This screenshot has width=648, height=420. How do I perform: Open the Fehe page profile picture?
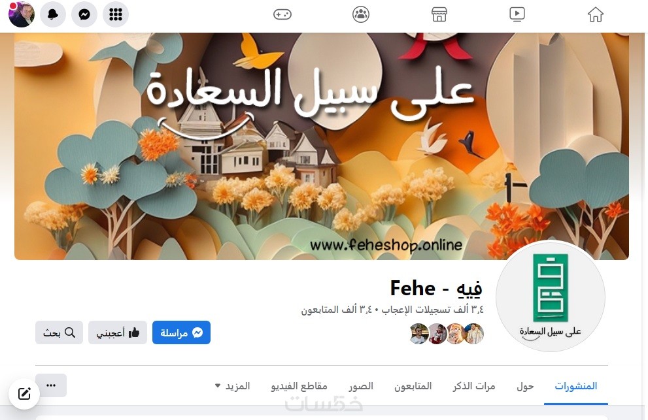tap(551, 296)
